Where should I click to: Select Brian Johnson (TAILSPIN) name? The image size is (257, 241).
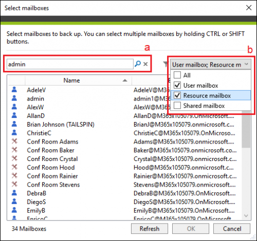point(61,125)
